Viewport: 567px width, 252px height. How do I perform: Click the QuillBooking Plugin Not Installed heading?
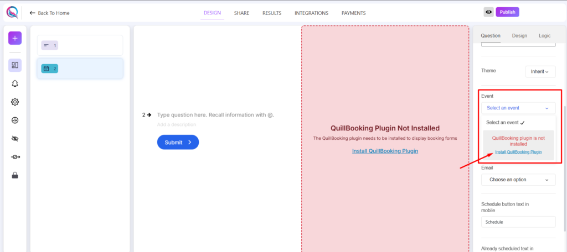[x=385, y=128]
